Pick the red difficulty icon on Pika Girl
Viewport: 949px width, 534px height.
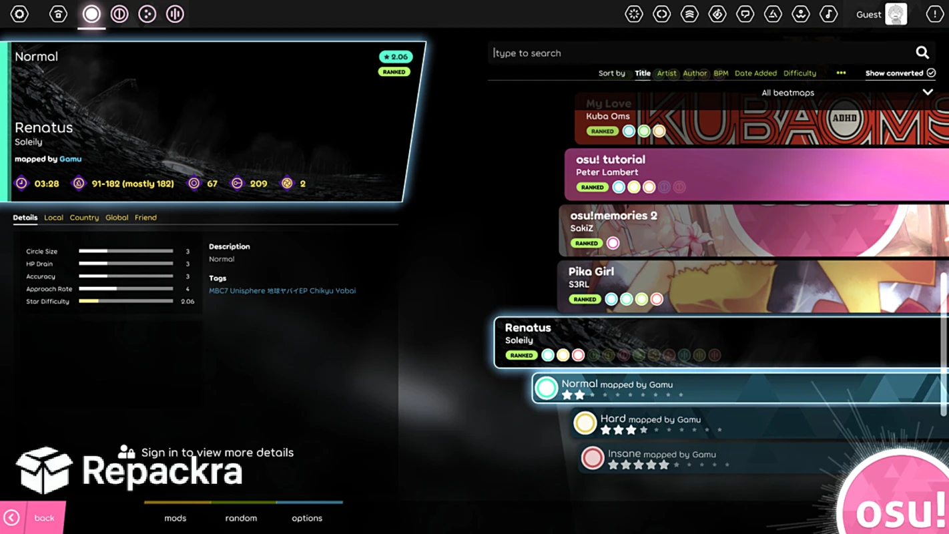point(657,300)
